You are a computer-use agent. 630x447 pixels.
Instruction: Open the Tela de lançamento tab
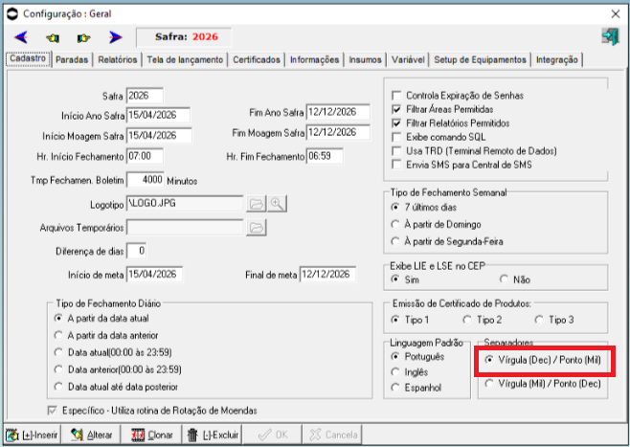tap(185, 60)
